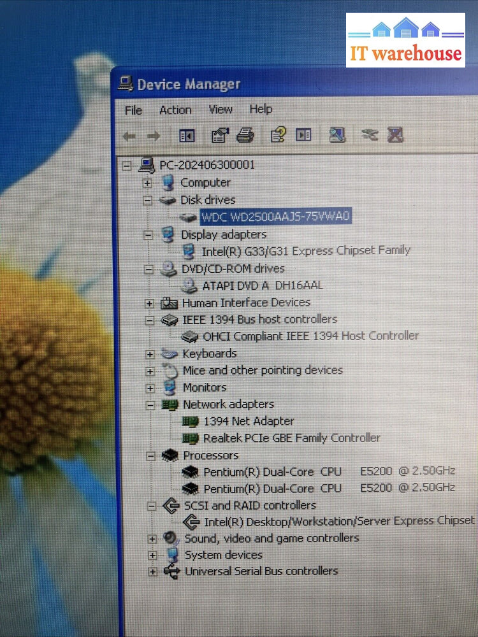The image size is (478, 637).
Task: Click the Uninstall device toolbar icon
Action: [396, 135]
